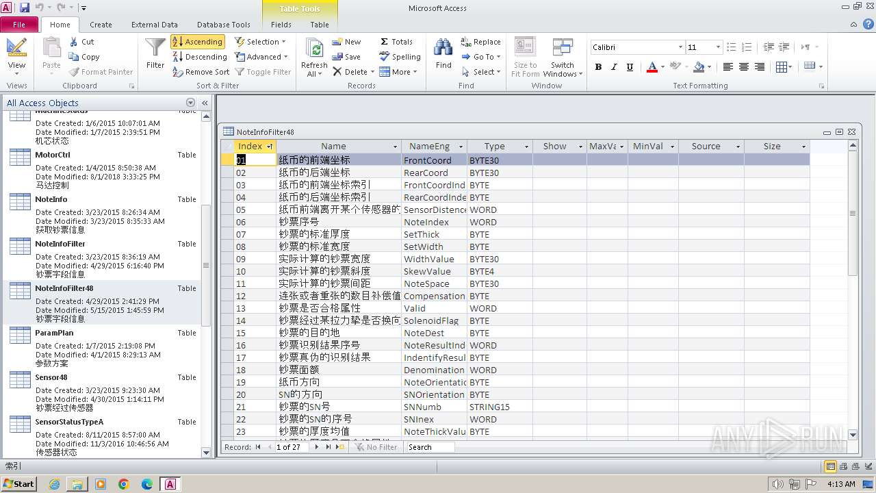Select Sensor48 table in navigation pane
876x493 pixels.
coord(102,390)
